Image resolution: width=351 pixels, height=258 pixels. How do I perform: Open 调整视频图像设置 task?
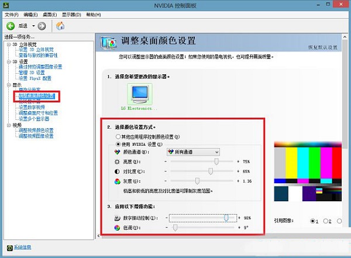[36, 136]
